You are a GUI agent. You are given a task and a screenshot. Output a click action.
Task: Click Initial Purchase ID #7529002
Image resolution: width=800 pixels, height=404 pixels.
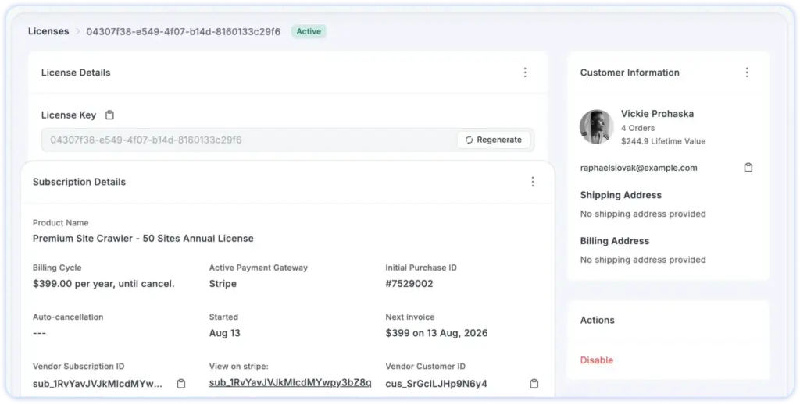(x=409, y=284)
